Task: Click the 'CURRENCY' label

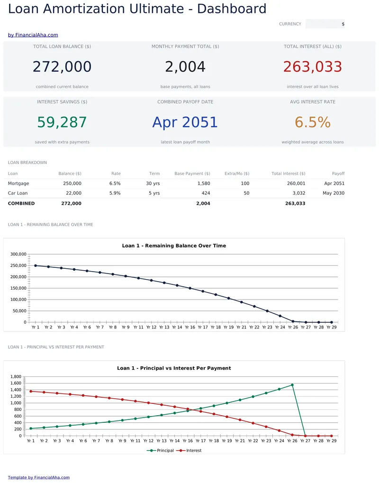Action: tap(290, 24)
